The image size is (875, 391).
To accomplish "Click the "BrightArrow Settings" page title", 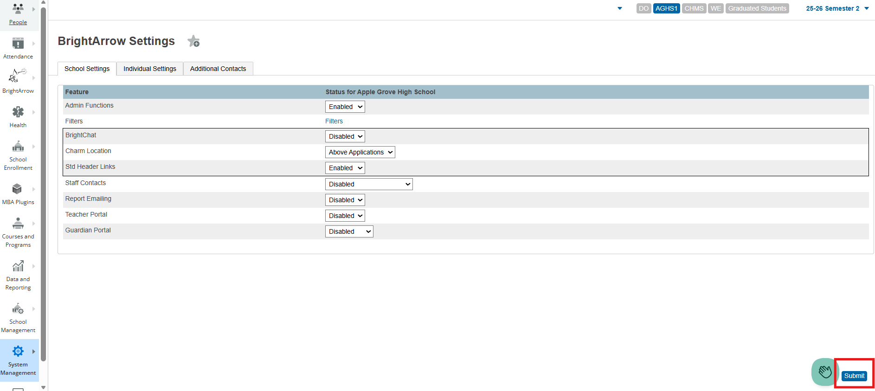I will click(116, 41).
